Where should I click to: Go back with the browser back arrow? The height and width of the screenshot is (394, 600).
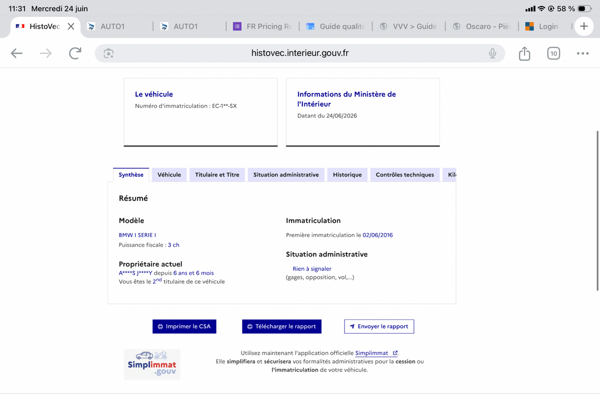(x=17, y=53)
